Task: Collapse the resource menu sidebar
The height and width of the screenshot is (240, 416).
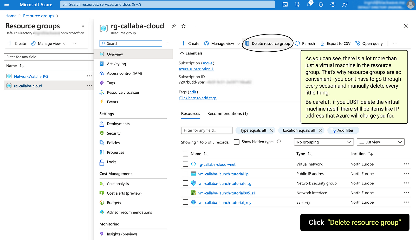Action: click(x=168, y=44)
